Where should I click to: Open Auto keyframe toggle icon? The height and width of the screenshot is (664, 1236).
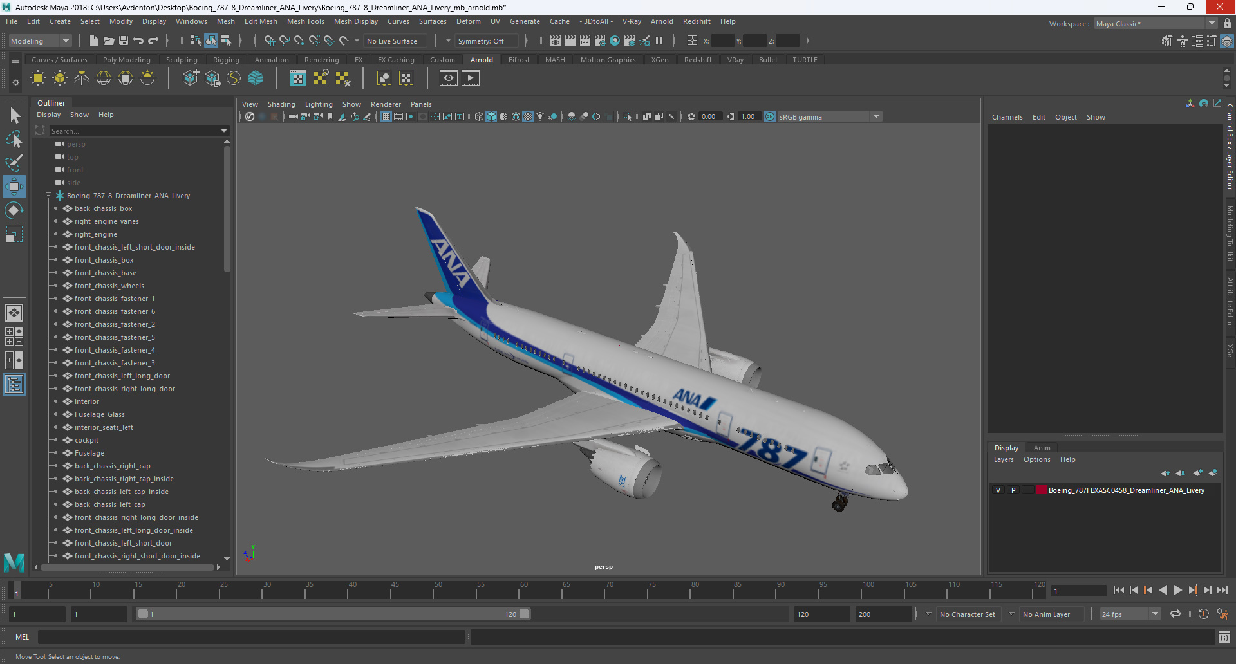1204,614
